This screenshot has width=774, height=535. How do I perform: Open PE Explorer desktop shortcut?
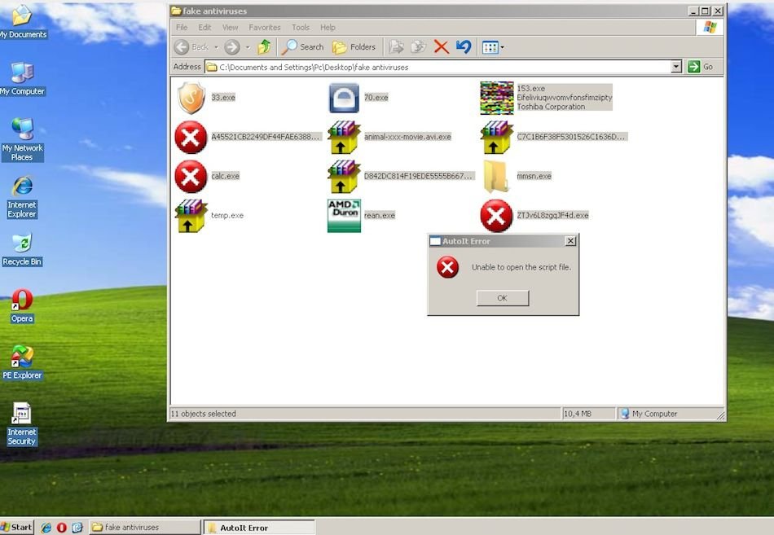[x=22, y=362]
